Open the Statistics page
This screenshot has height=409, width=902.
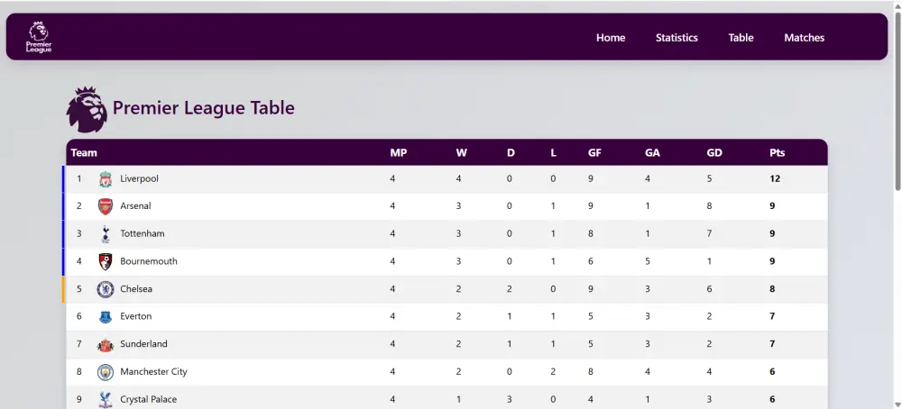coord(676,38)
